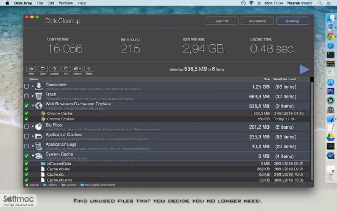
Task: Click the View eye icon in toolbar
Action: coord(31,69)
